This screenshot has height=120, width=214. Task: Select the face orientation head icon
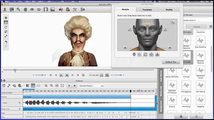(x=25, y=9)
